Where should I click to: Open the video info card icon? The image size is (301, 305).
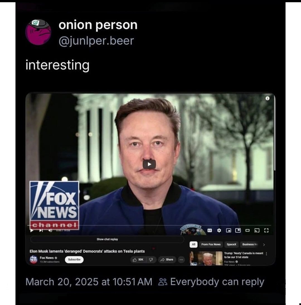click(268, 98)
